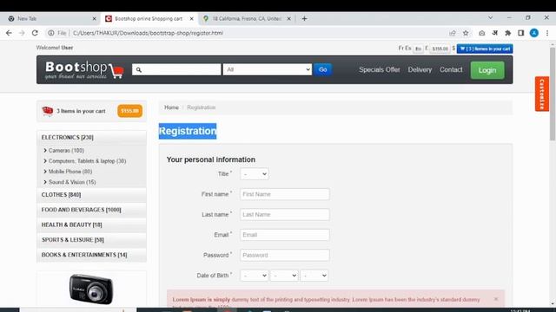Viewport: 556px width, 312px height.
Task: Click the Items in your cart button
Action: pos(485,49)
